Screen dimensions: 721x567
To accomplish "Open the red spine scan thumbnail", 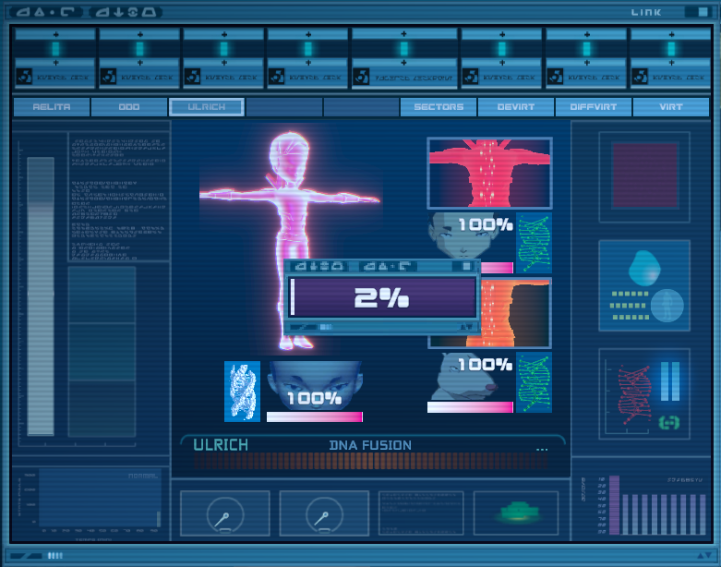I will (x=489, y=174).
